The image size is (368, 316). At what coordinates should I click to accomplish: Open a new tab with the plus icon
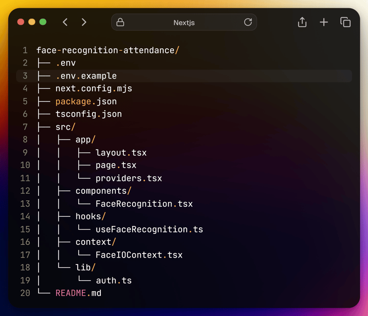(x=324, y=22)
